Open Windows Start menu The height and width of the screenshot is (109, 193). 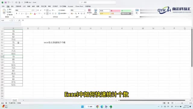[x=82, y=107]
